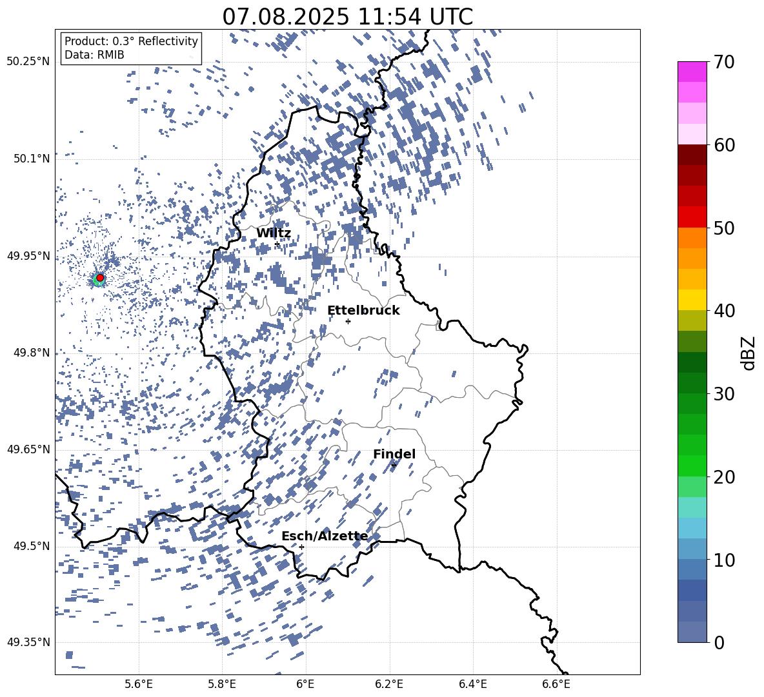Image resolution: width=764 pixels, height=697 pixels.
Task: Click the dBZ colorbar axis label
Action: coord(749,353)
